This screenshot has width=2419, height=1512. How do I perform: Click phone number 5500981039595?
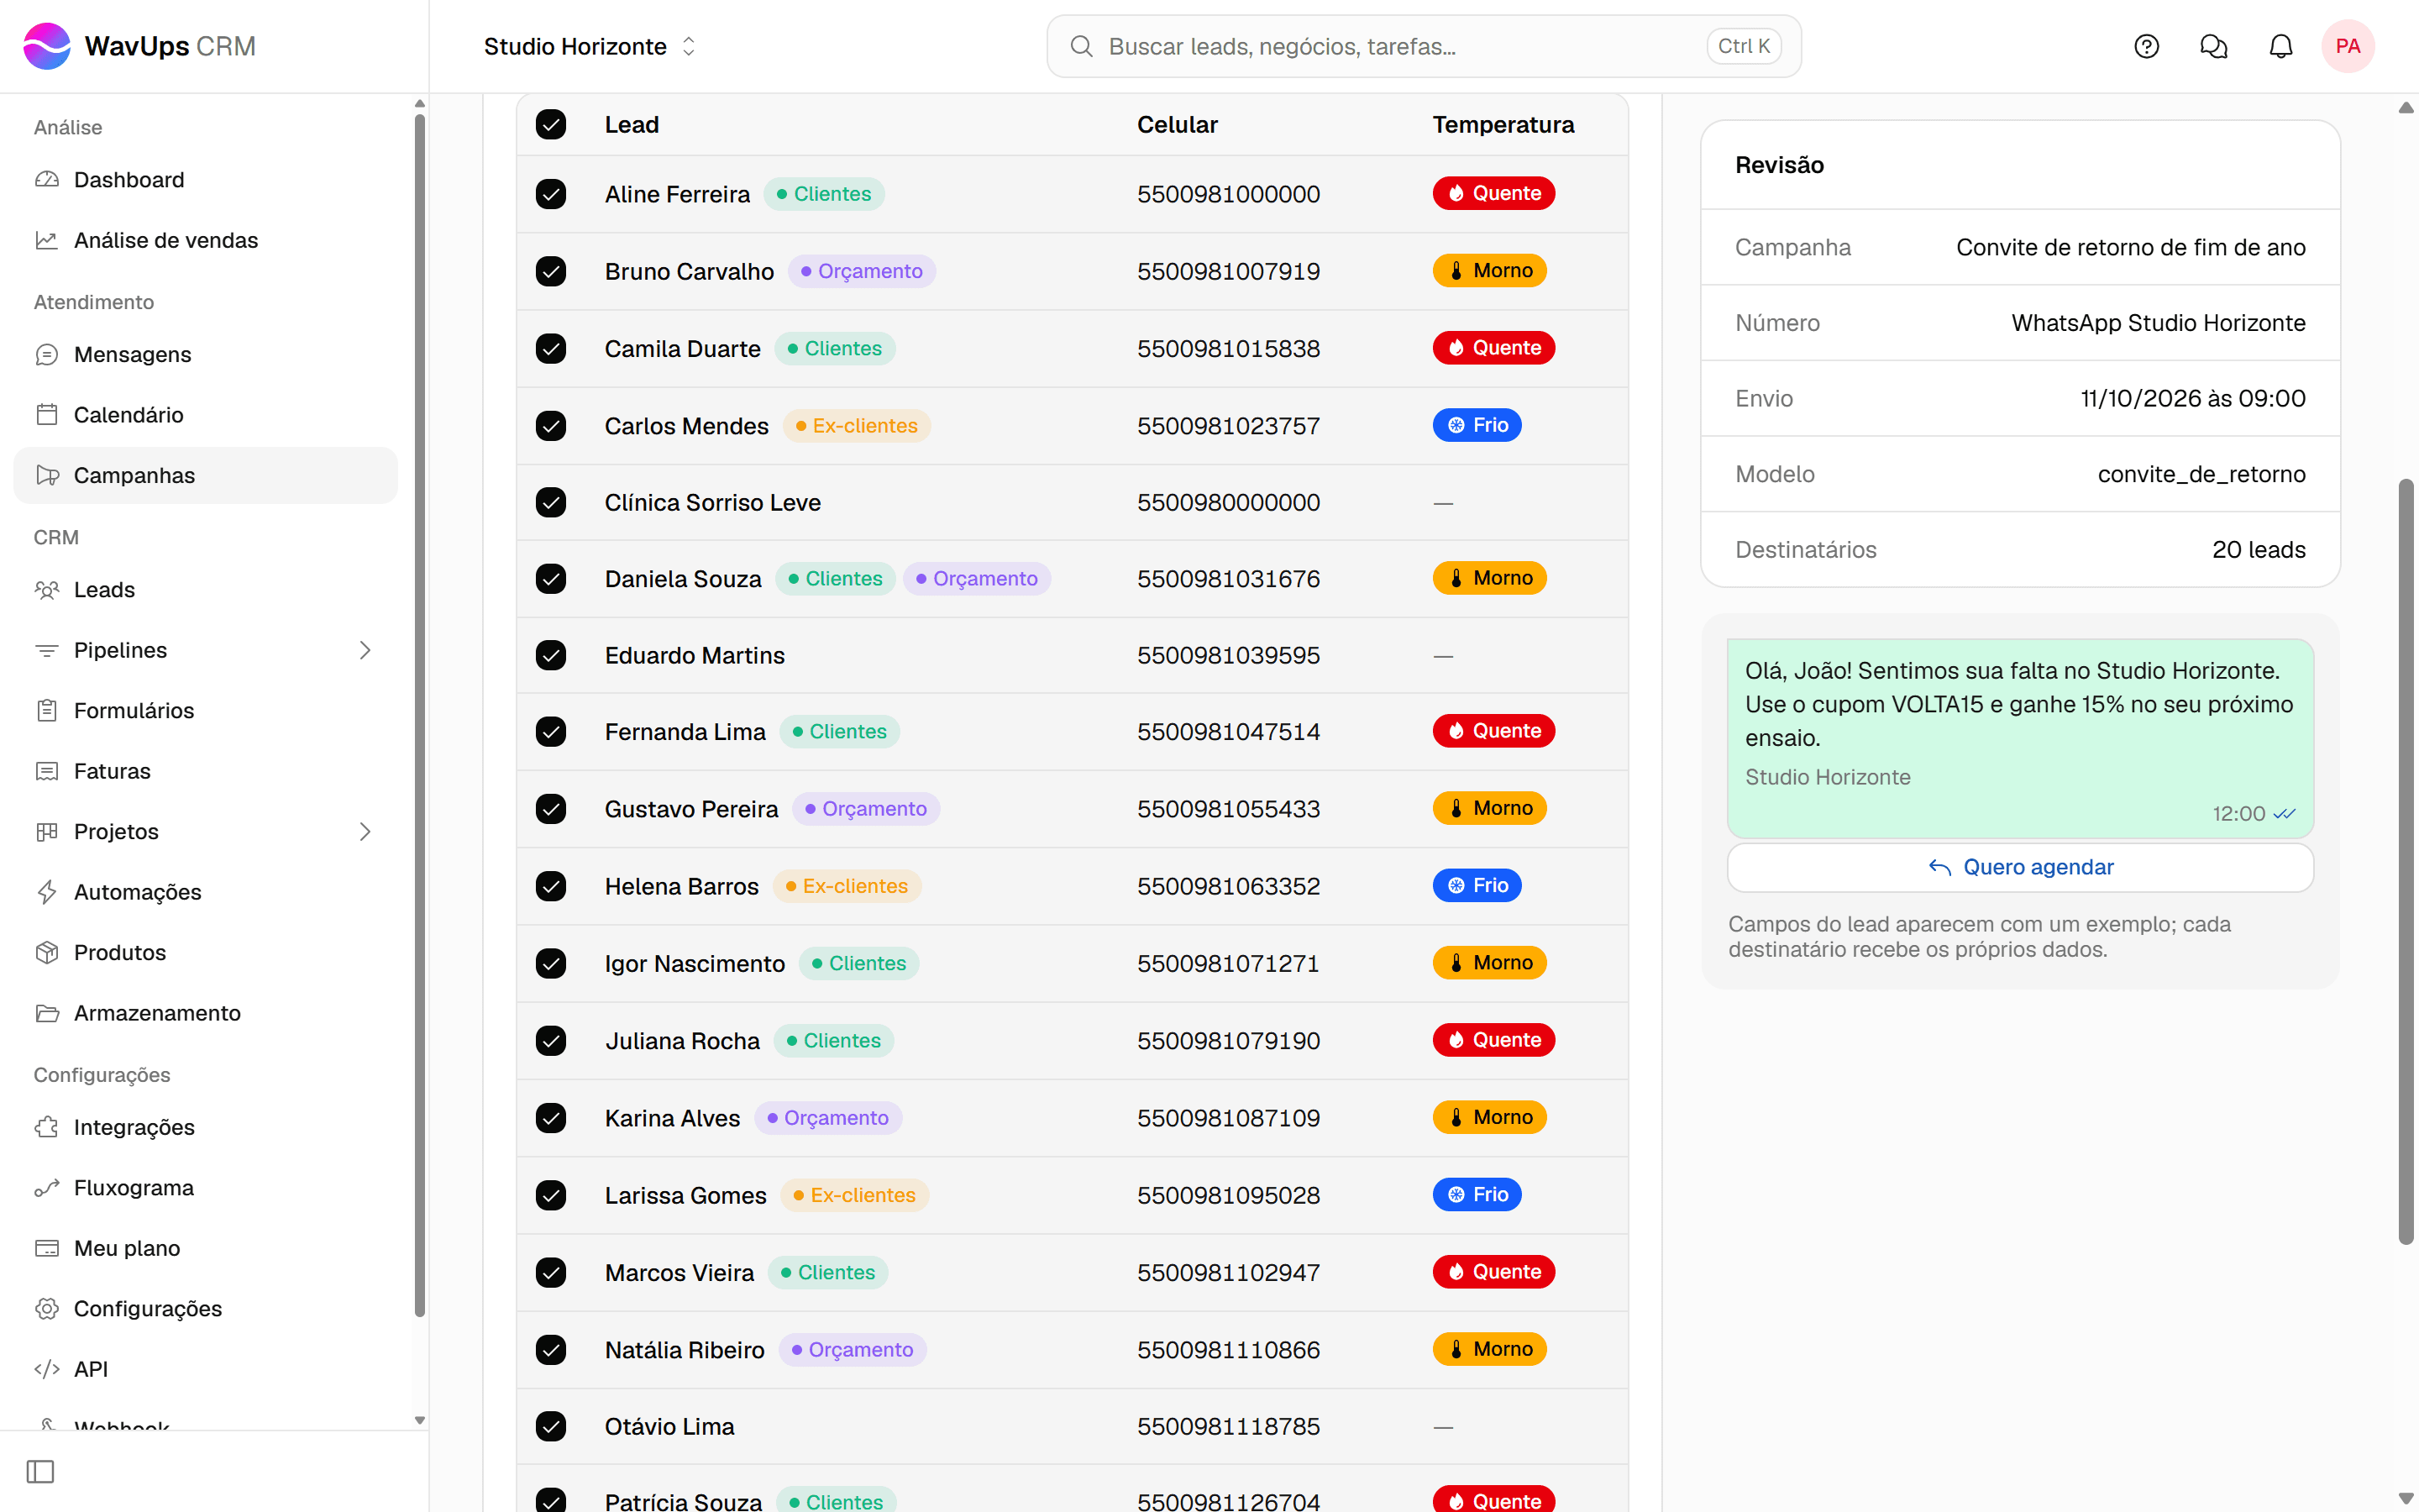click(x=1227, y=655)
